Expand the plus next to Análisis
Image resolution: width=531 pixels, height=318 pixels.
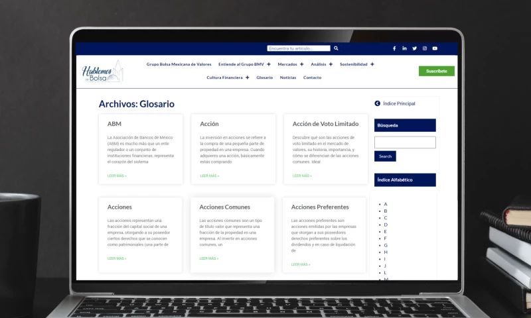point(331,64)
